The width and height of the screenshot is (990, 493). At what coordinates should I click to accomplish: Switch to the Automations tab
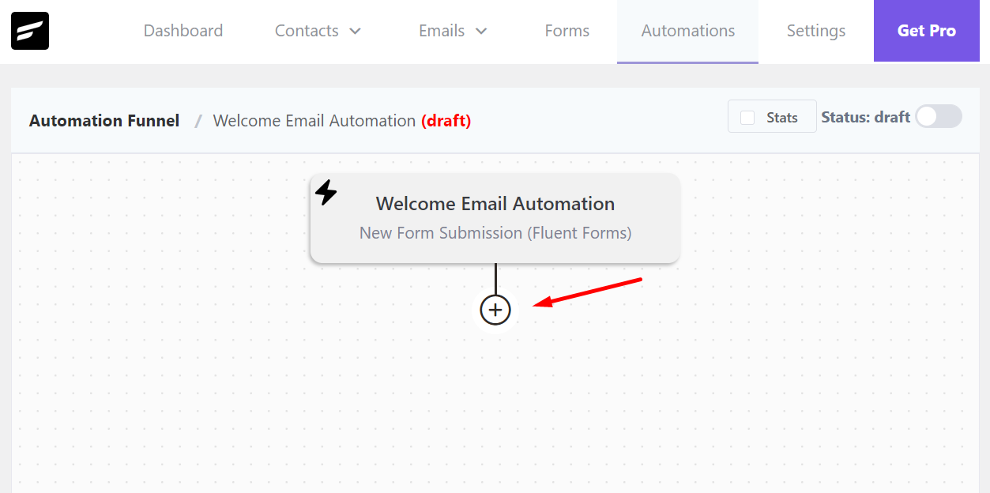pos(687,31)
